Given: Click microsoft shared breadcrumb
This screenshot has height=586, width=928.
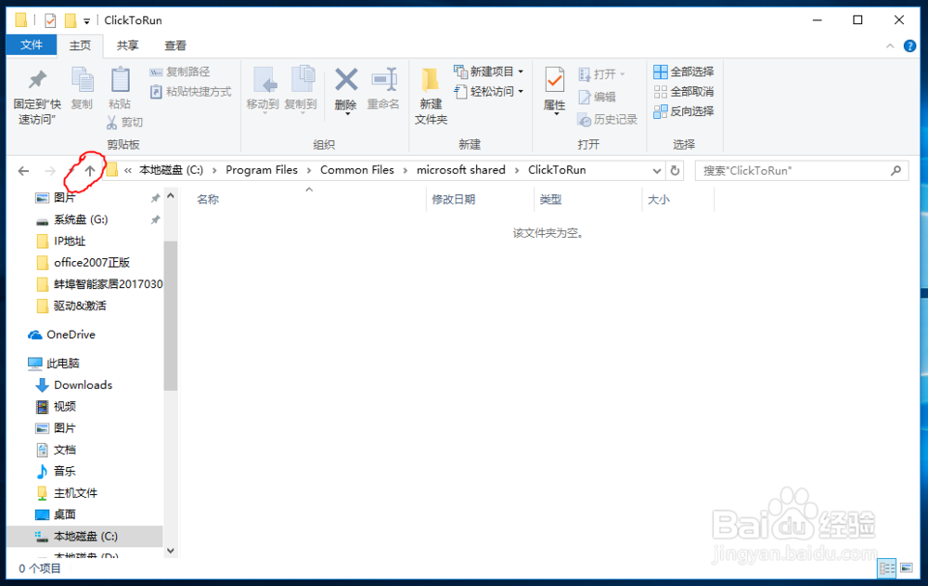Looking at the screenshot, I should [x=461, y=170].
